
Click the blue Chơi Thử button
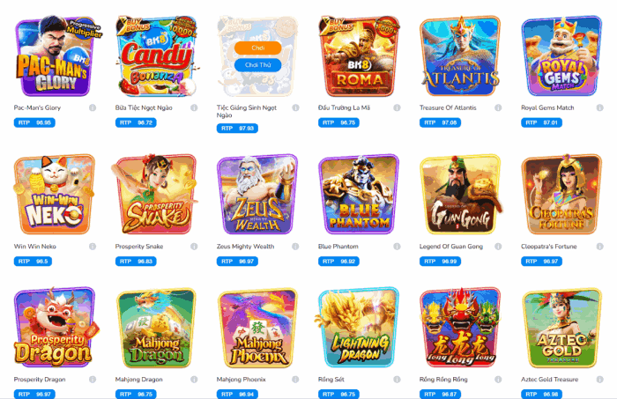click(257, 65)
